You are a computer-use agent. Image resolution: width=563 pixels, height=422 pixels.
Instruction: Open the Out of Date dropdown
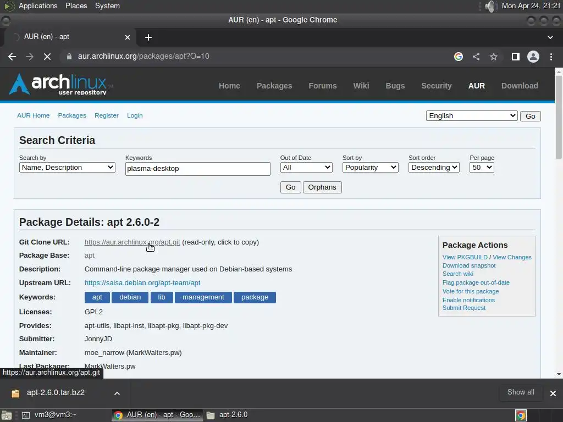306,168
